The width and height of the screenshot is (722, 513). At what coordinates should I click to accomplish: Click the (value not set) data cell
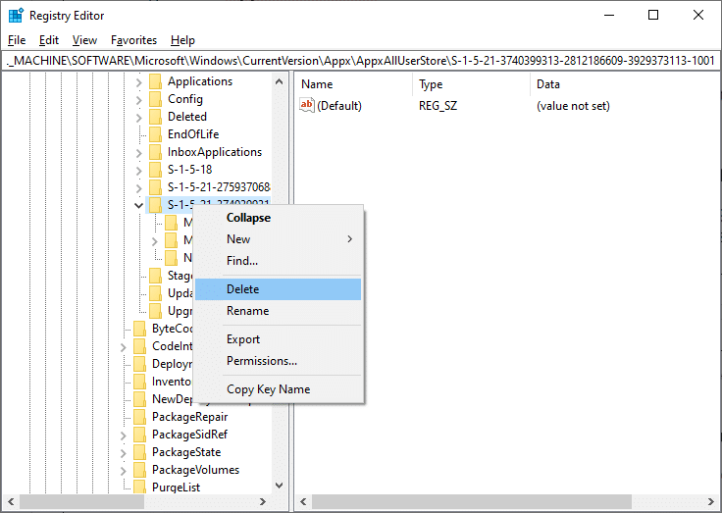click(573, 106)
